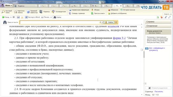Click the line "- сведения о воинском учете;"
This screenshot has width=173, height=97.
click(x=32, y=54)
